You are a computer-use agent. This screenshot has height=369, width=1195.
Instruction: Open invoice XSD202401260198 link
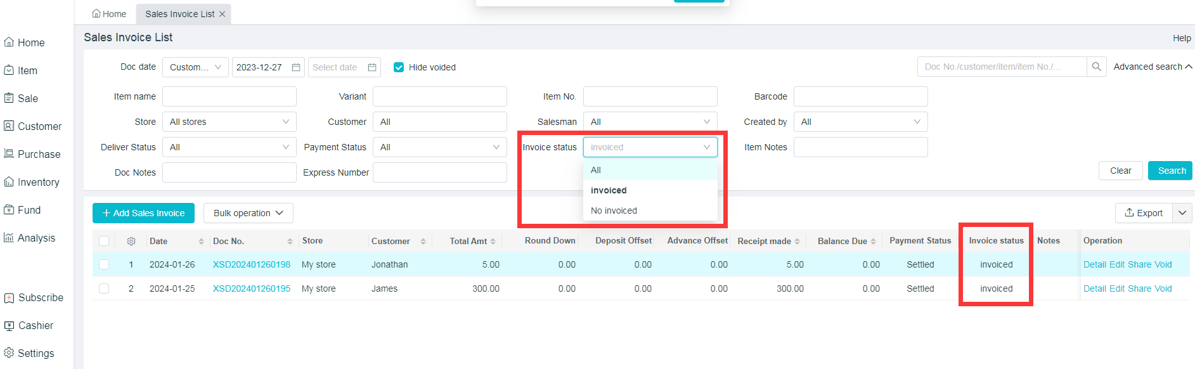coord(251,264)
